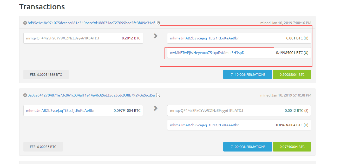Click the 0.09636004 BTC (U) output amount
Viewport: 354px width, 165px height.
pyautogui.click(x=292, y=125)
